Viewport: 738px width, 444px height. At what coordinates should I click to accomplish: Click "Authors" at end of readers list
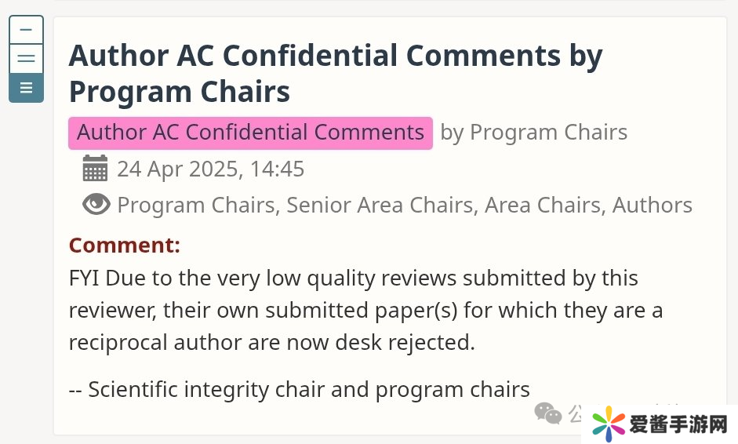[x=652, y=206]
